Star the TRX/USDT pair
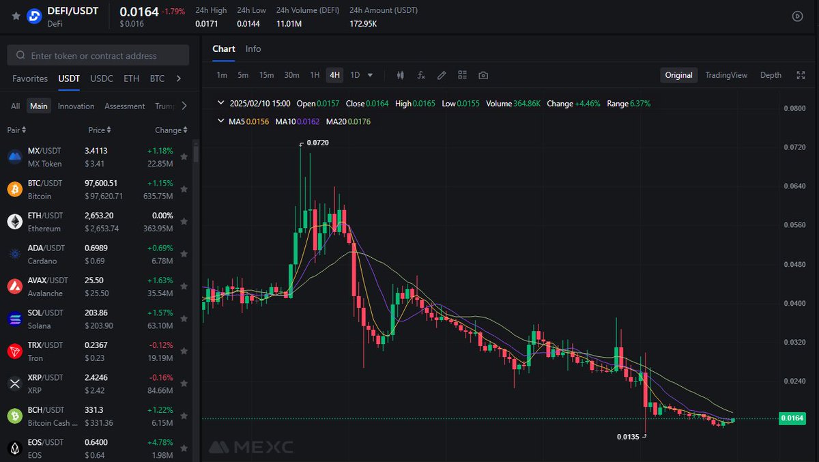The height and width of the screenshot is (462, 819). [184, 351]
